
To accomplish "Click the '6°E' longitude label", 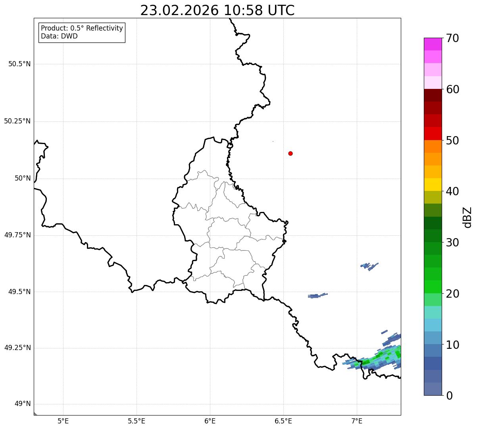I will 210,421.
